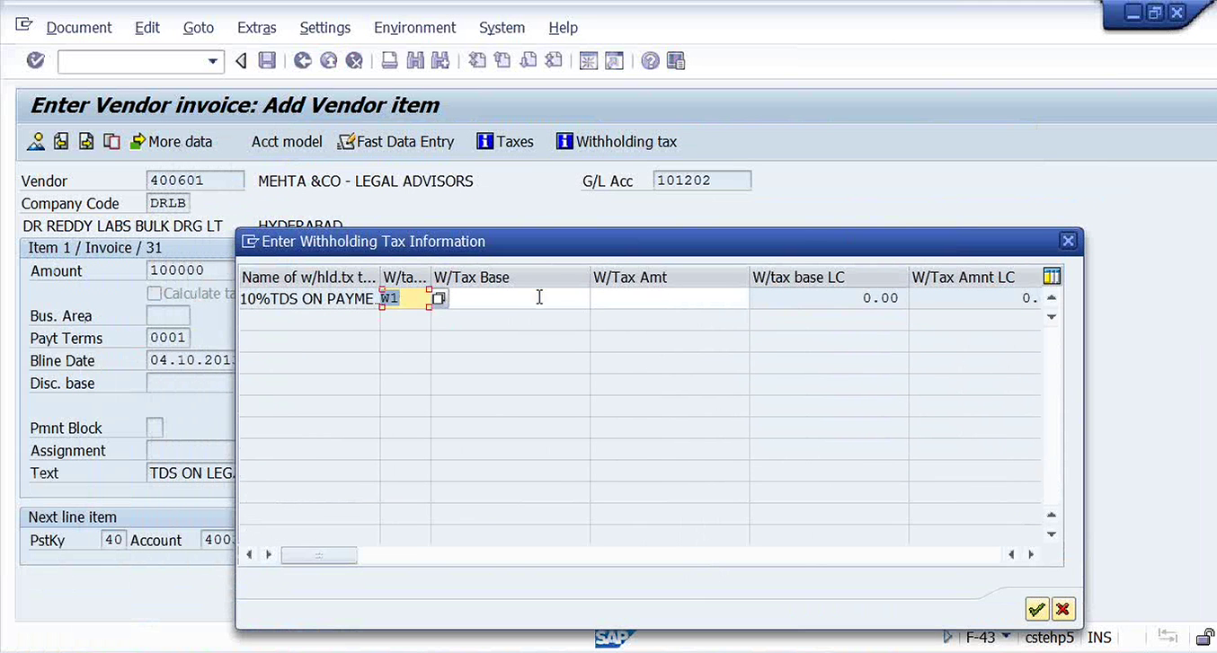Click the horizontal scrollbar thumb in the dialog

pyautogui.click(x=319, y=555)
